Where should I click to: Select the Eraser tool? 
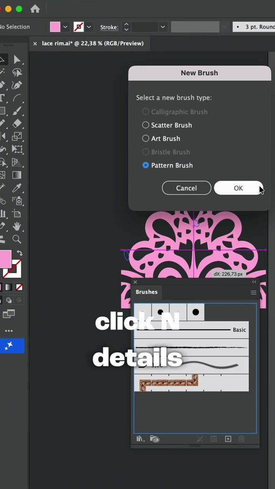(x=17, y=124)
